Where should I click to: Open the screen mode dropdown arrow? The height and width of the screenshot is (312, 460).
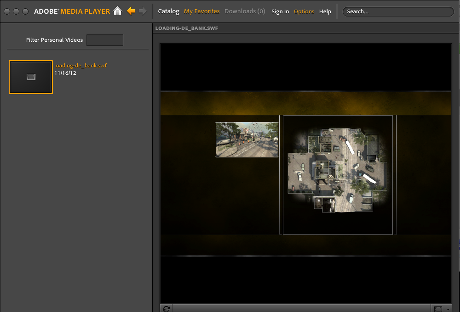[x=448, y=309]
